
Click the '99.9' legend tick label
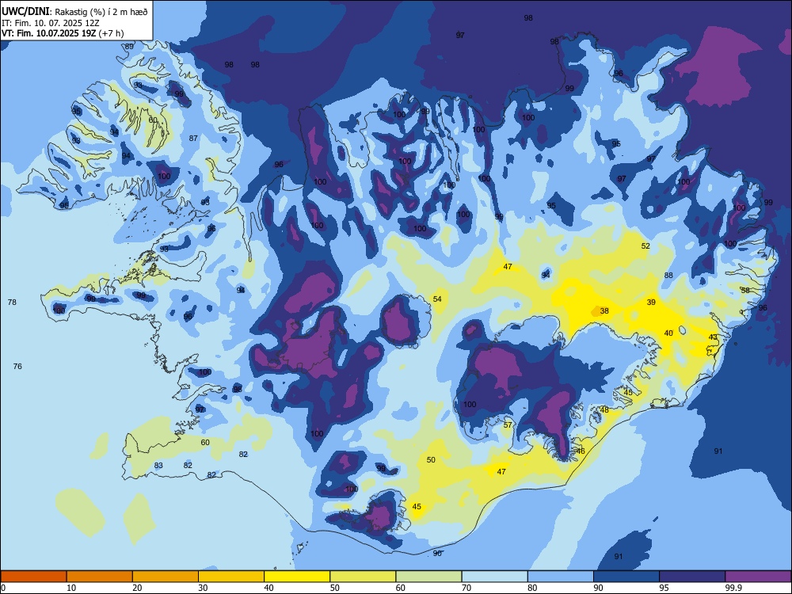pos(733,588)
